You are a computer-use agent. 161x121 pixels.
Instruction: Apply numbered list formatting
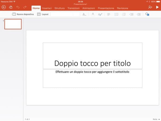[x=124, y=14]
